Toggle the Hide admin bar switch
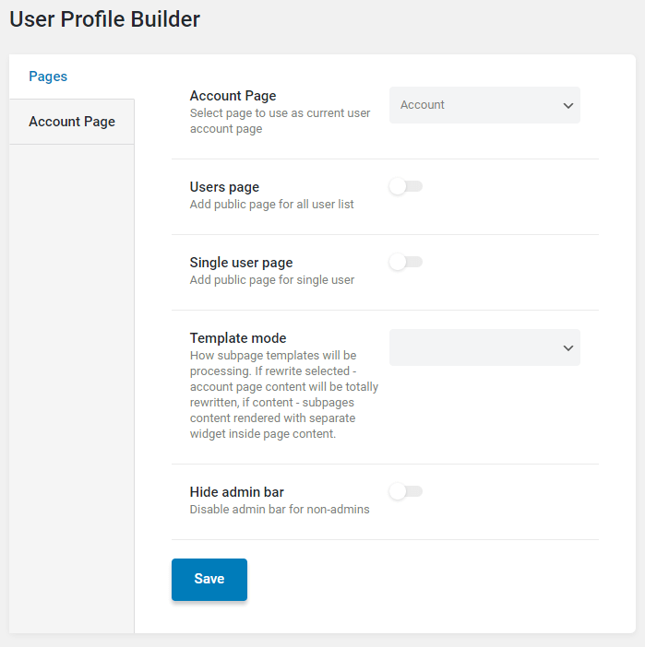The image size is (645, 647). coord(406,491)
